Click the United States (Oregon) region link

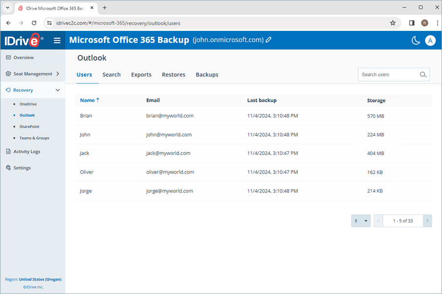pyautogui.click(x=40, y=279)
